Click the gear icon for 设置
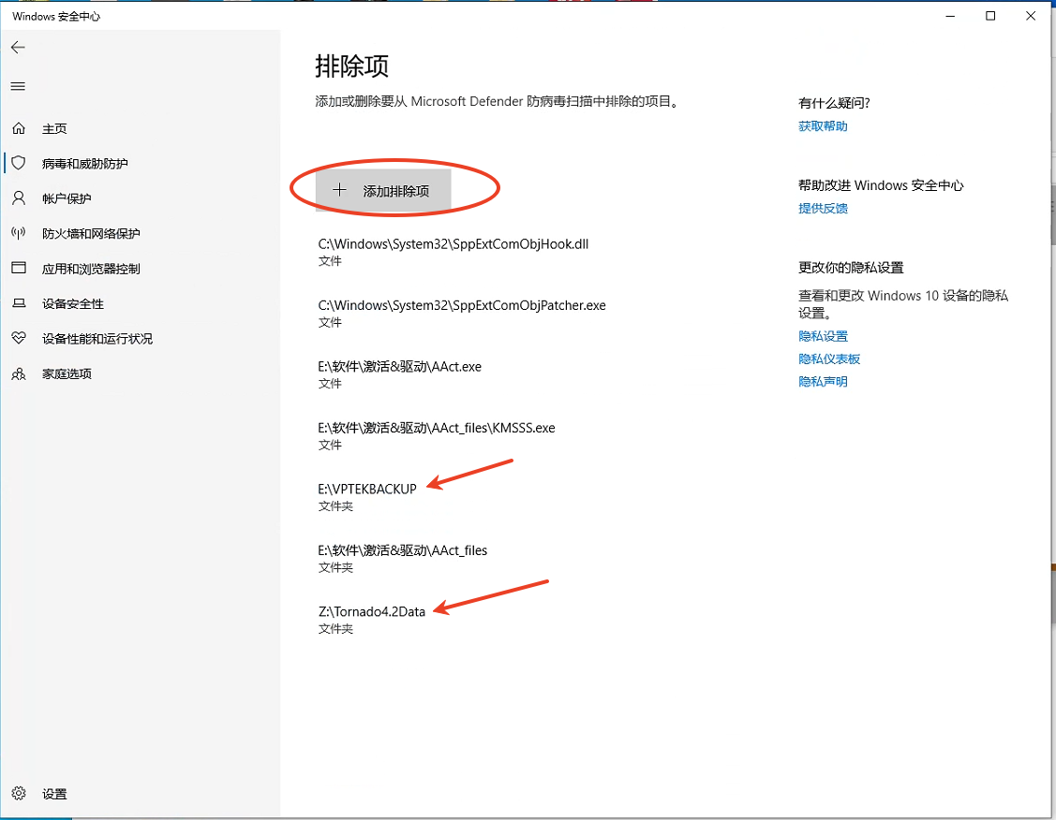The height and width of the screenshot is (820, 1056). click(x=19, y=793)
